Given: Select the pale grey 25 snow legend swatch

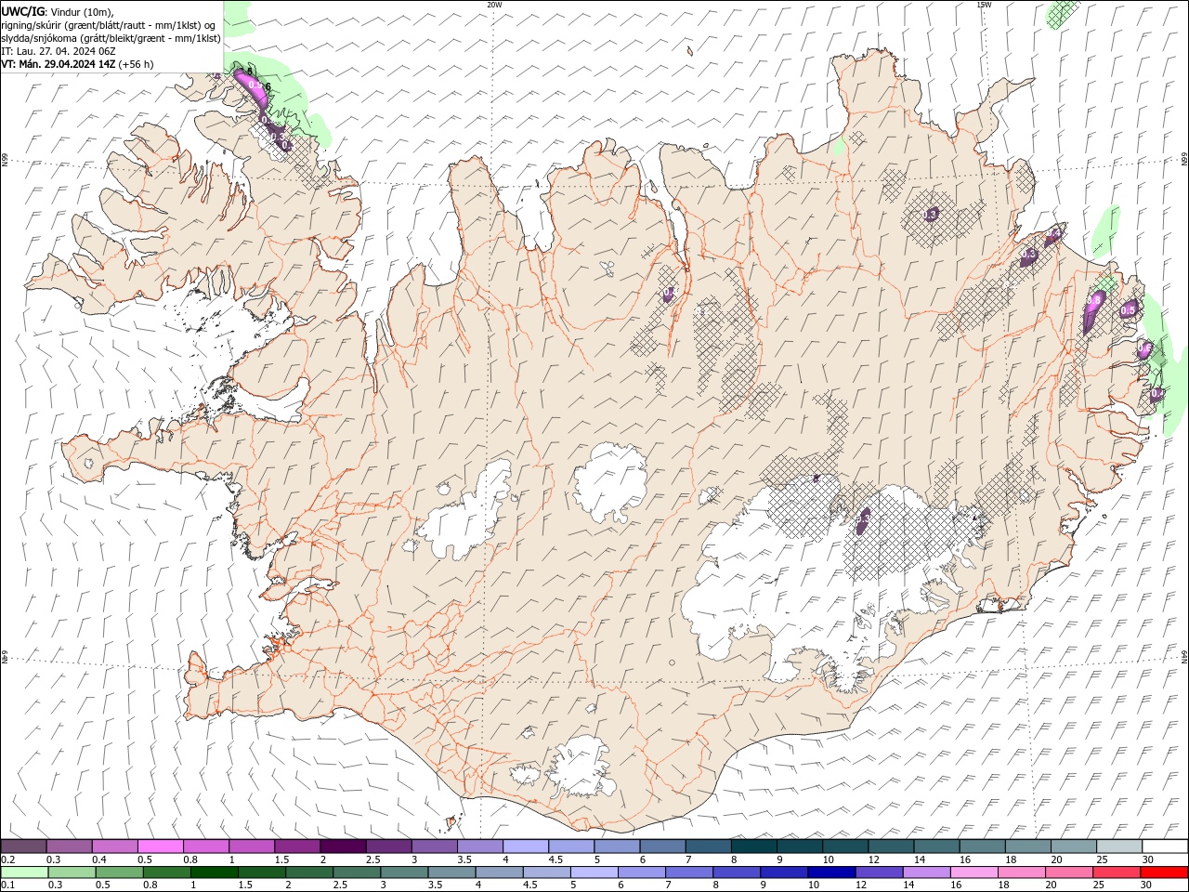Looking at the screenshot, I should tap(1118, 846).
